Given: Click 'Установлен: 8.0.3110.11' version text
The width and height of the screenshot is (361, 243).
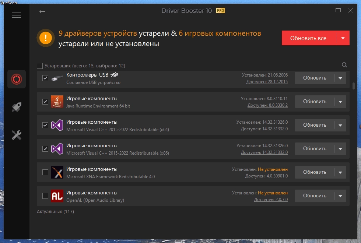Looking at the screenshot, I should [264, 99].
